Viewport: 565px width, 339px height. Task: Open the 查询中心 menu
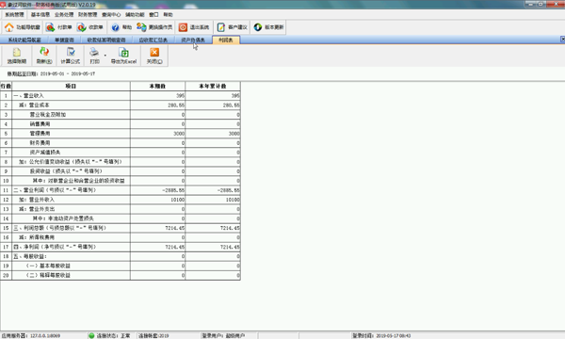(x=111, y=14)
